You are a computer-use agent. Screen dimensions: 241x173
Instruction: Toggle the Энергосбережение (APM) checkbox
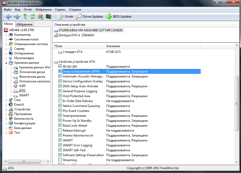(x=60, y=71)
